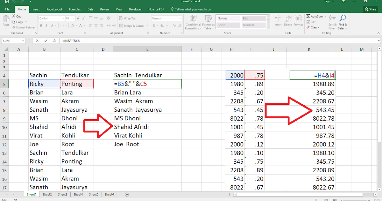Switch to the Insert tab
Screen dimensions: 382x201
[x=36, y=9]
